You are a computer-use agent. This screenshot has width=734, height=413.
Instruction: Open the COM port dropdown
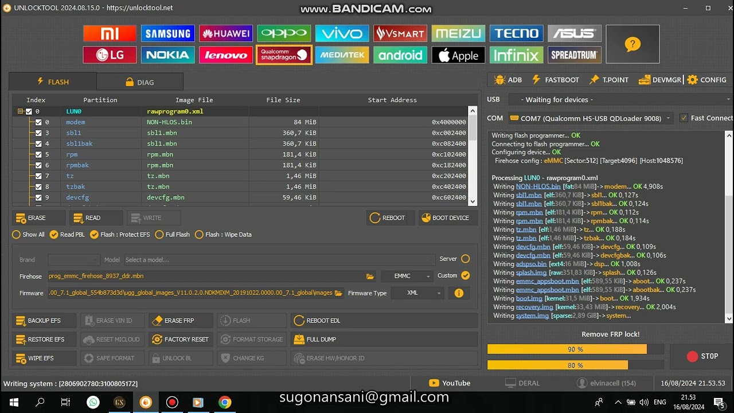pos(591,118)
